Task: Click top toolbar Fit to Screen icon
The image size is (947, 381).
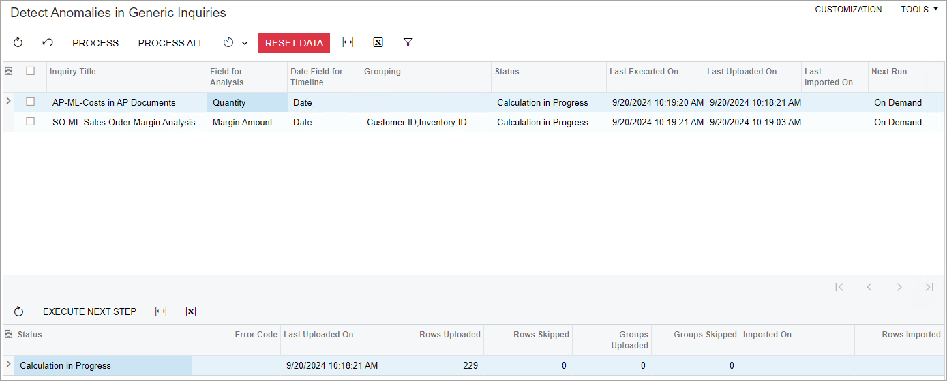Action: click(x=348, y=42)
